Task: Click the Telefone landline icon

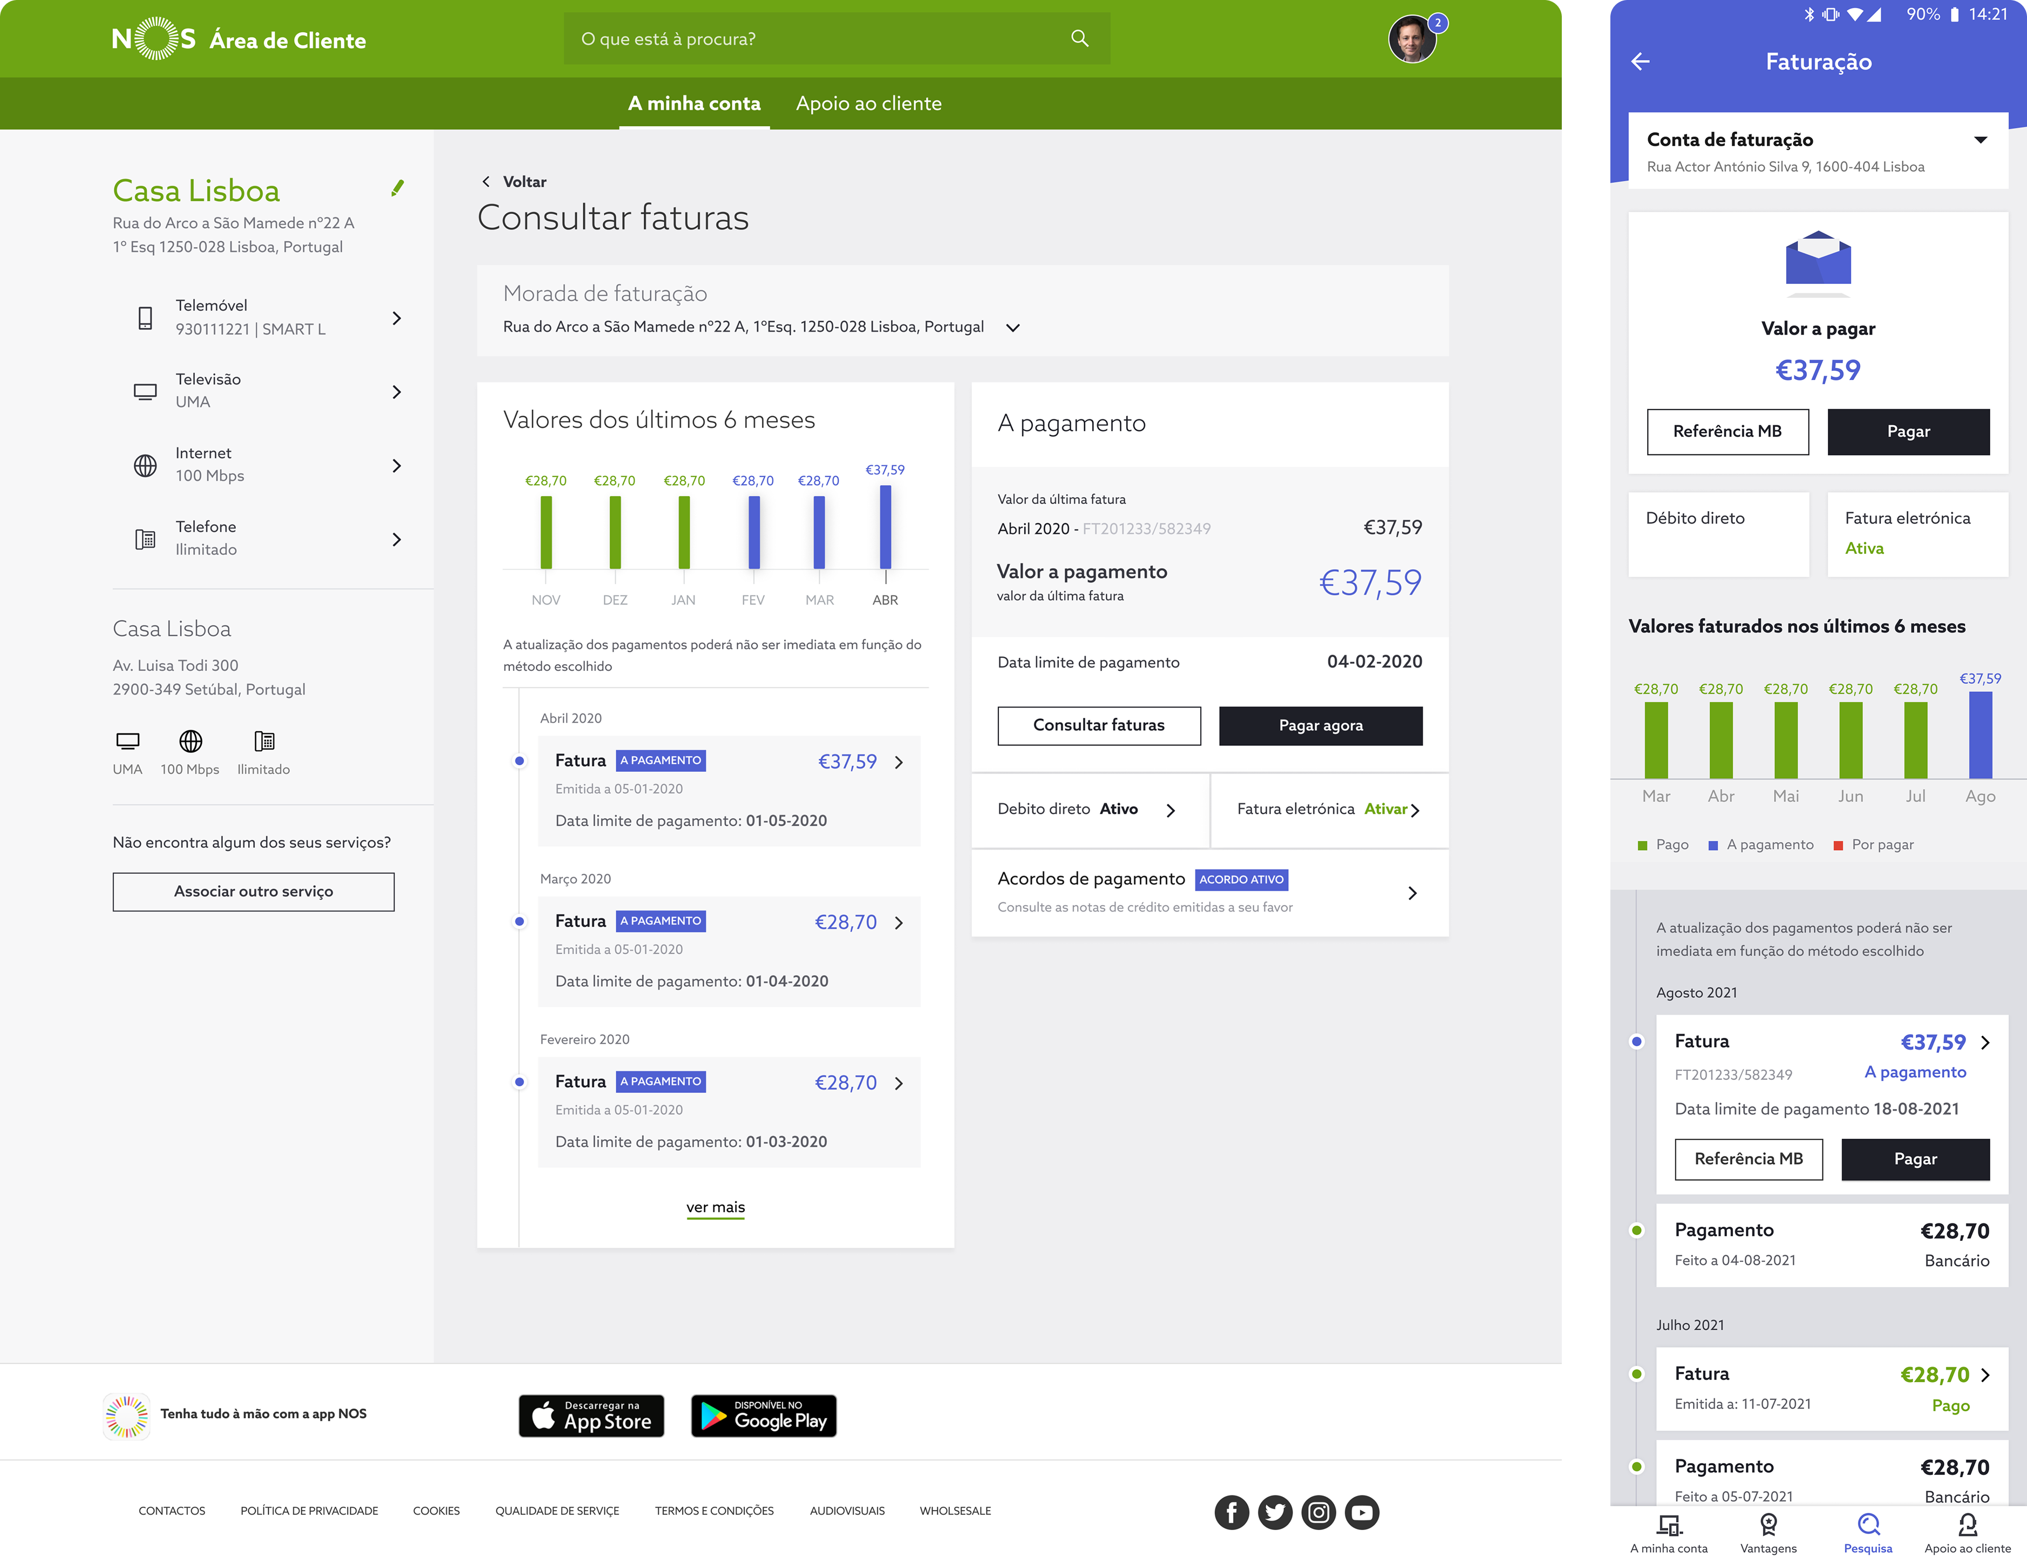Action: tap(146, 539)
